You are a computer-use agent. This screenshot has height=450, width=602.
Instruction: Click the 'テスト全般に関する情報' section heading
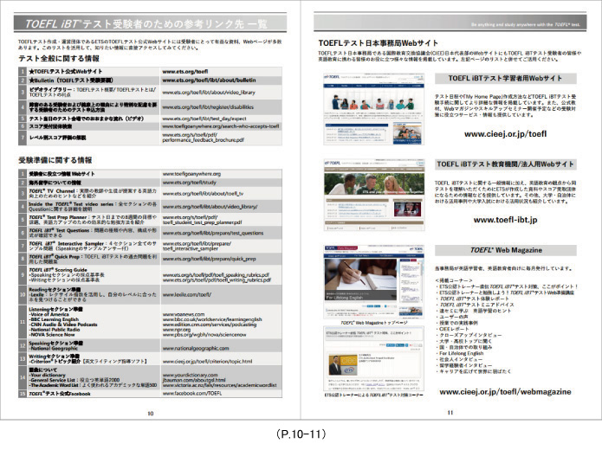click(x=59, y=58)
